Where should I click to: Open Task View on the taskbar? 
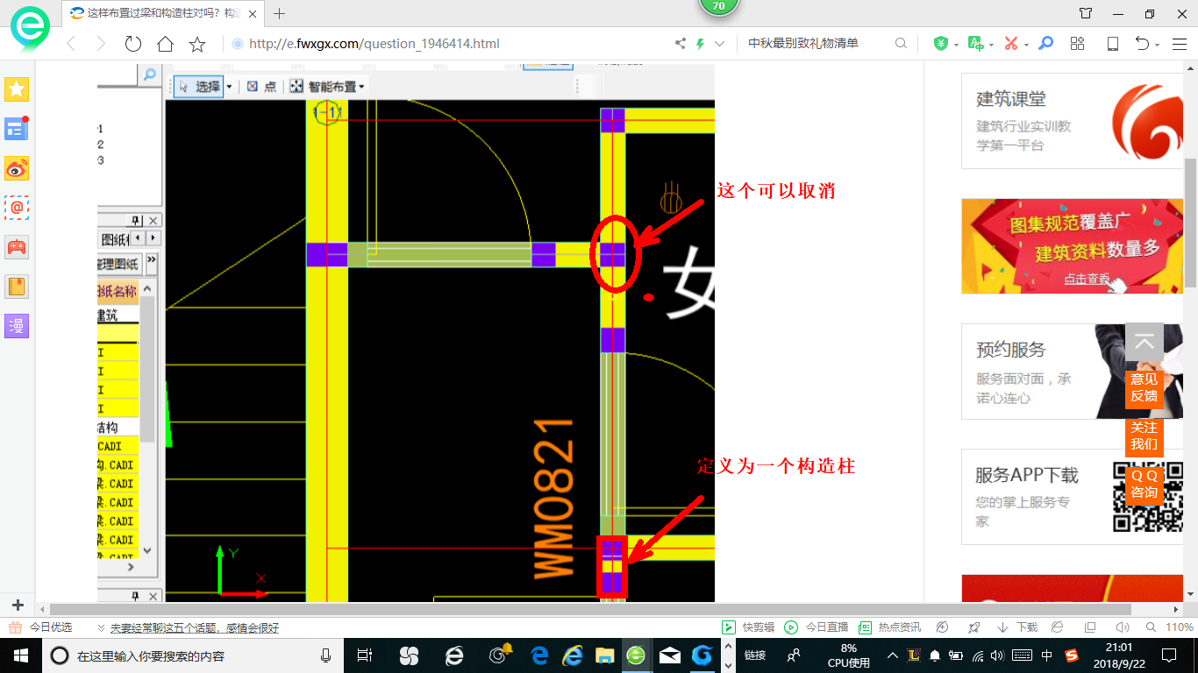click(365, 655)
